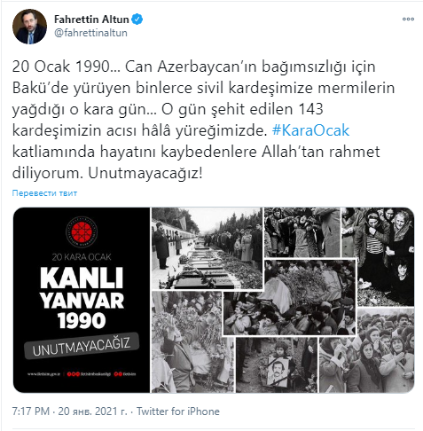The width and height of the screenshot is (423, 431).
Task: Click the 20 янв. 2021 г. date
Action: 92,411
